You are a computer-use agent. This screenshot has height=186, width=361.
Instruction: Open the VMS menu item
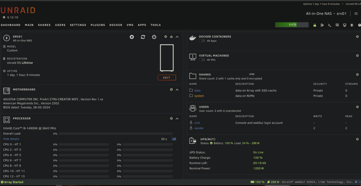[130, 25]
